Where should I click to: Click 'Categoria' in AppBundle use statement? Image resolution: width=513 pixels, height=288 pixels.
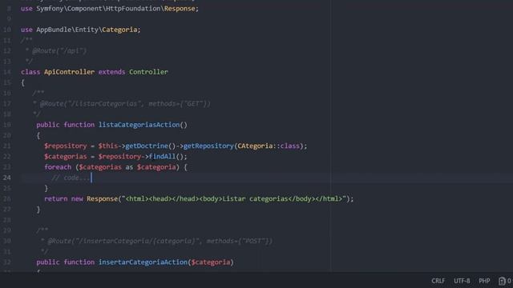119,30
